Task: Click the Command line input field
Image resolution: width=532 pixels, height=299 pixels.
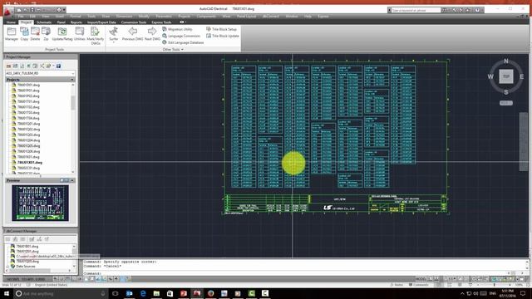Action: coord(295,273)
